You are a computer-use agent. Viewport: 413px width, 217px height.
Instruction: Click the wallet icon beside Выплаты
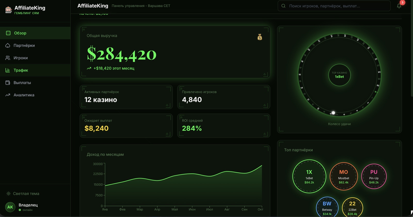click(8, 82)
